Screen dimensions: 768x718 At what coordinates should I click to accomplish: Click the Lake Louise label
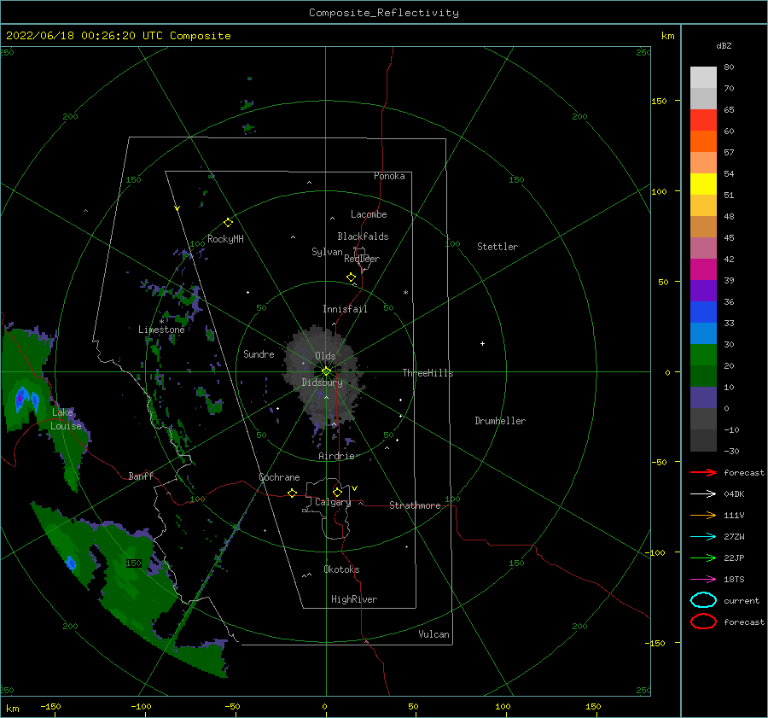tap(66, 419)
